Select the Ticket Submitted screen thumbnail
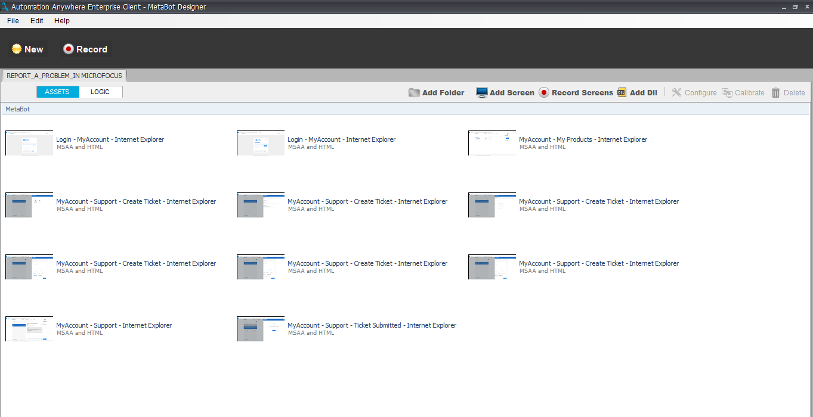Screen dimensions: 813x417 point(261,329)
